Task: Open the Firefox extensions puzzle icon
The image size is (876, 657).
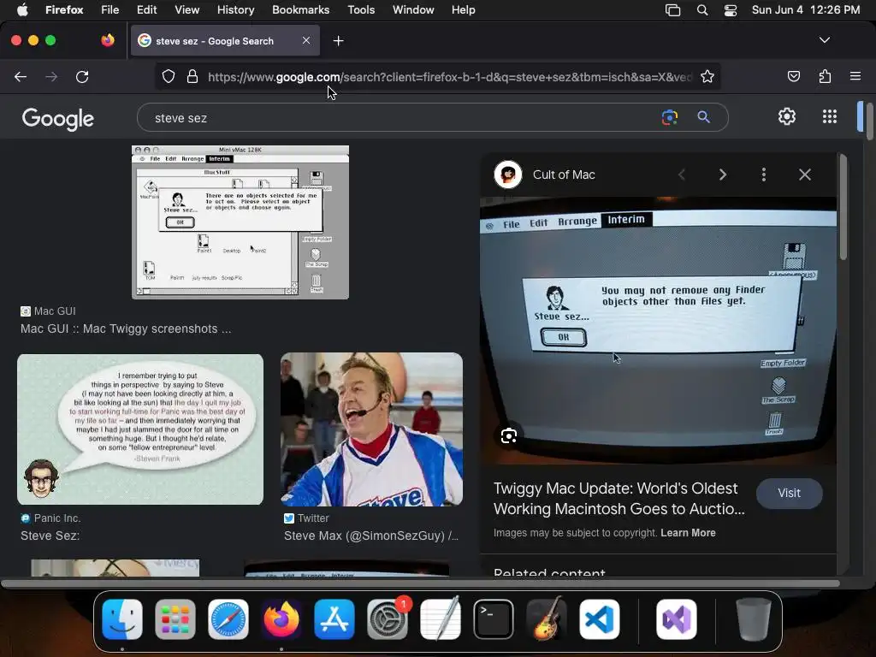Action: point(825,76)
